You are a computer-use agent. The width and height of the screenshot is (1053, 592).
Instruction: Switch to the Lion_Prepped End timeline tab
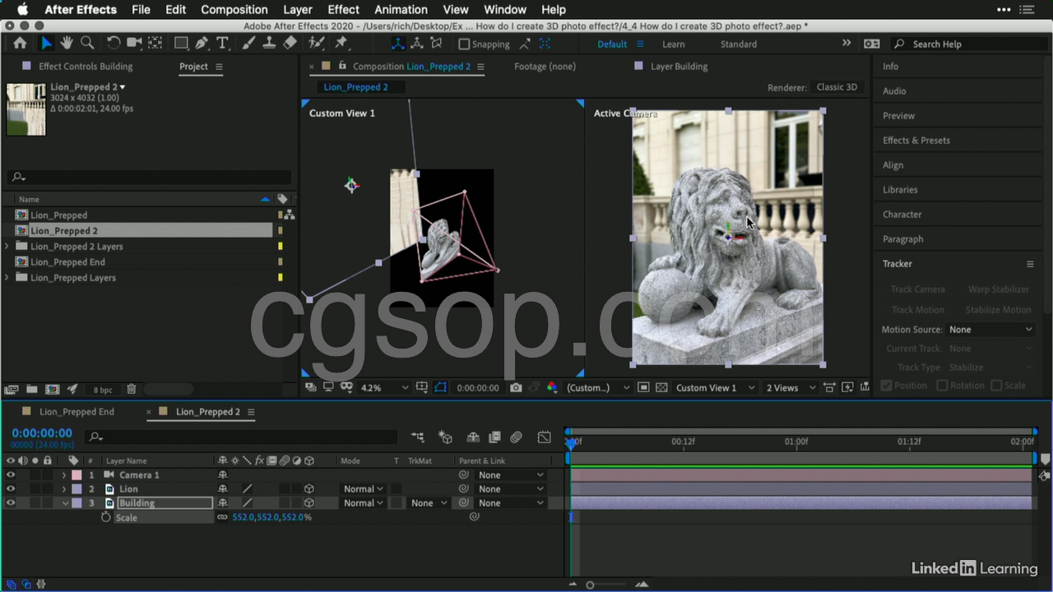(x=77, y=412)
